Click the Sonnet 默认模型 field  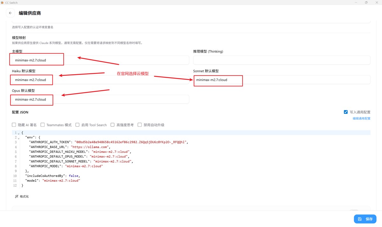coord(282,80)
